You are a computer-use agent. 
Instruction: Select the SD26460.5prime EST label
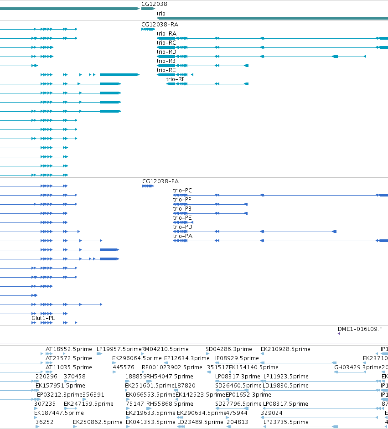[x=238, y=386]
